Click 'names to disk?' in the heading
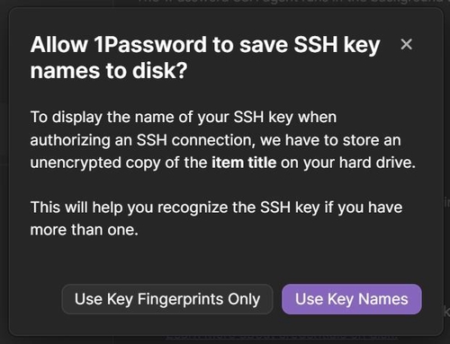This screenshot has height=344, width=450. [x=109, y=71]
